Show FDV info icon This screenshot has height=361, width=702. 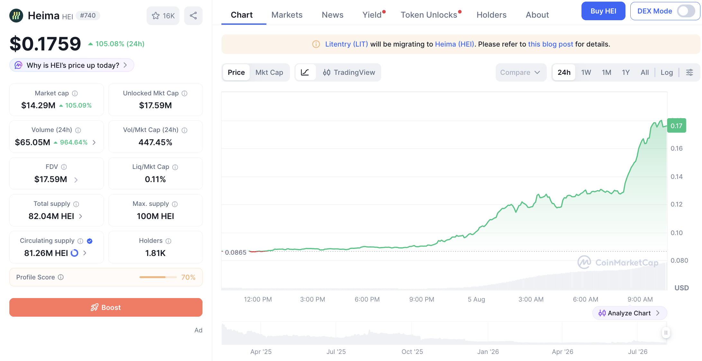(64, 167)
